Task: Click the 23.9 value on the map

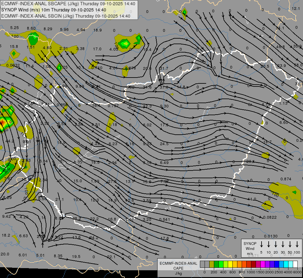Action: tap(282, 65)
